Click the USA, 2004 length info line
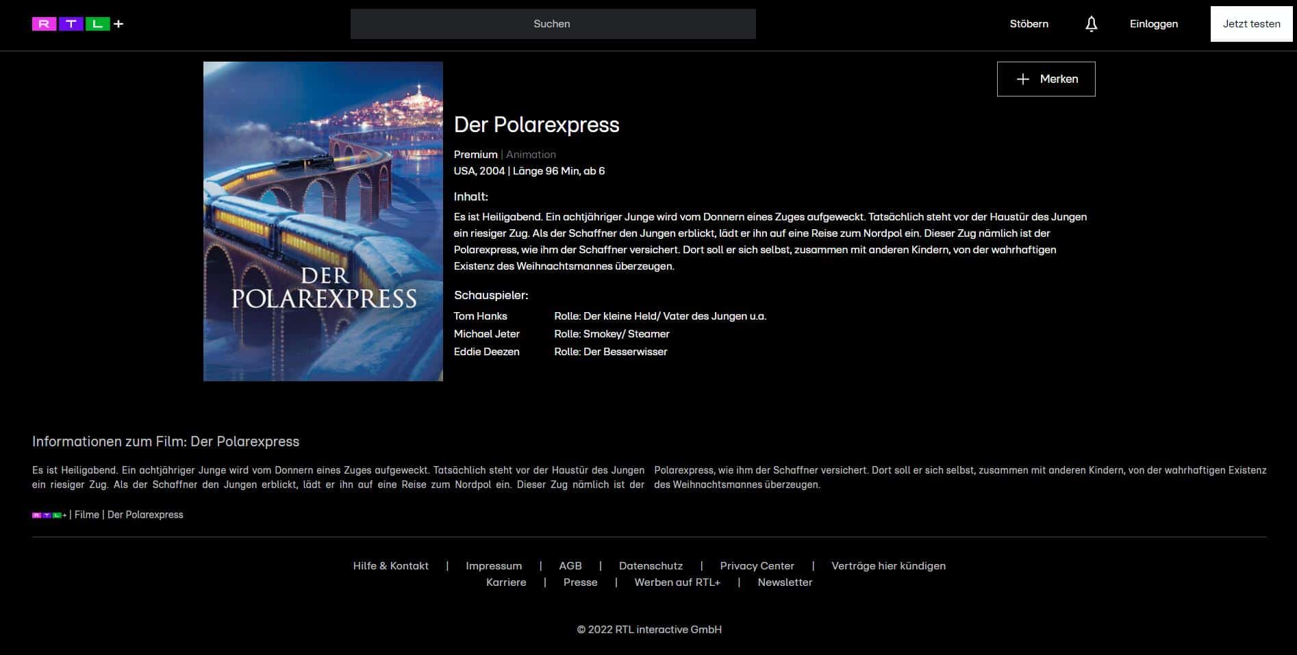1297x655 pixels. [529, 171]
